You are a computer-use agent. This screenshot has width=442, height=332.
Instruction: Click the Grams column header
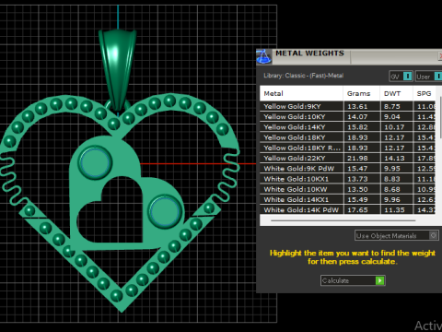(362, 93)
